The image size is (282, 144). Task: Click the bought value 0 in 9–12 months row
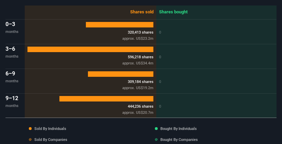160,107
